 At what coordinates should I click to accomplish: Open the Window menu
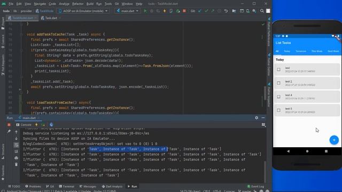click(127, 4)
